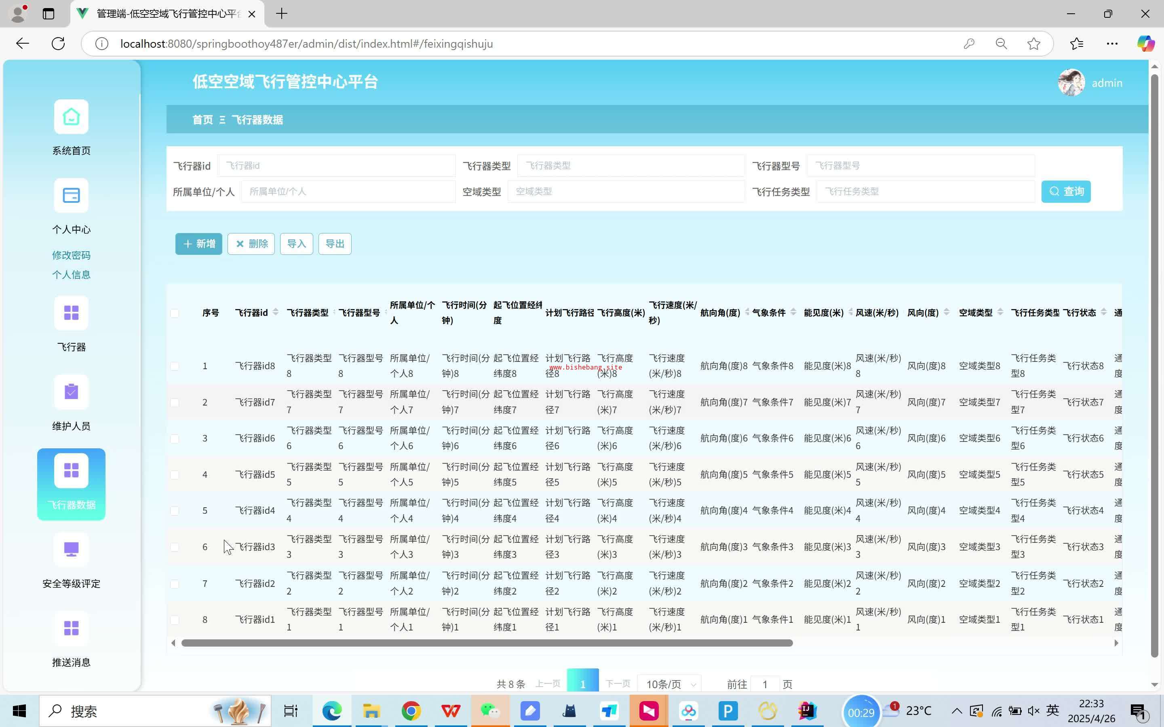
Task: Check the checkbox for row 8
Action: pyautogui.click(x=175, y=620)
